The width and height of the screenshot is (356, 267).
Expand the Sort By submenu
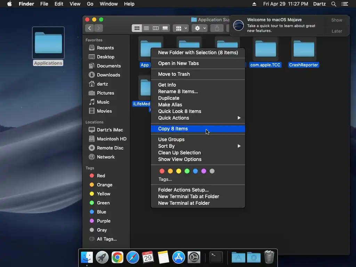coord(198,146)
